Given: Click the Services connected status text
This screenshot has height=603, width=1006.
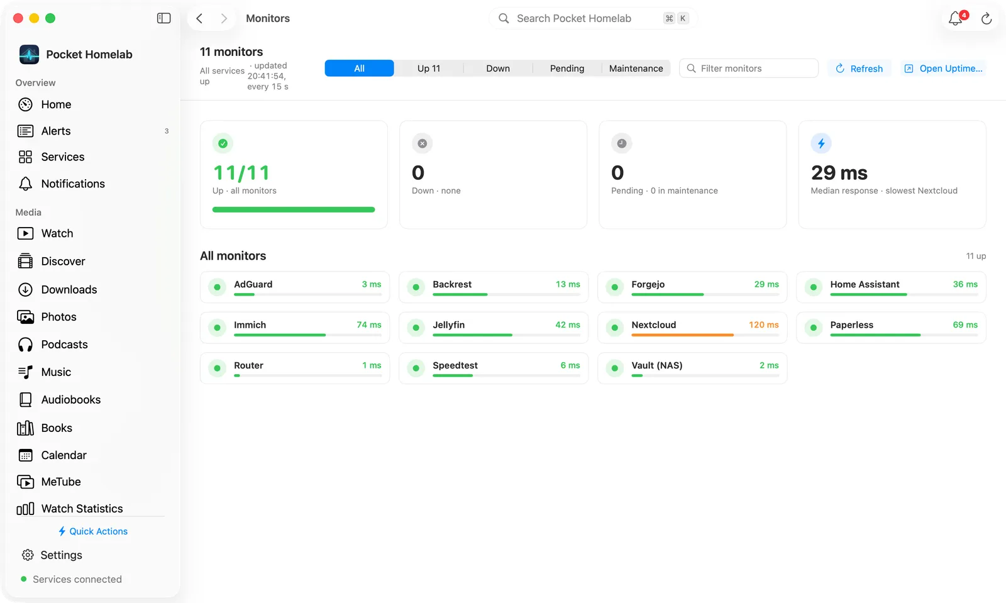Looking at the screenshot, I should pos(77,579).
